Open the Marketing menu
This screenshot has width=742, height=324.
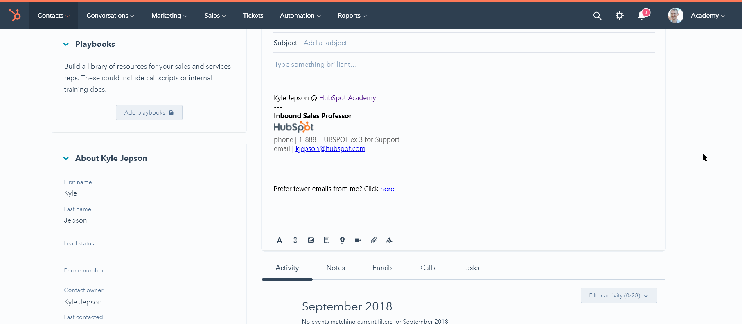(x=169, y=16)
